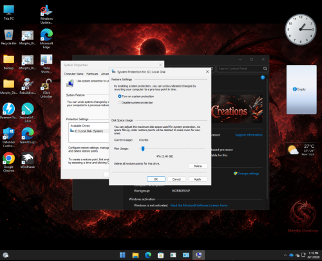Click the Empty gadget on desktop

pyautogui.click(x=301, y=89)
